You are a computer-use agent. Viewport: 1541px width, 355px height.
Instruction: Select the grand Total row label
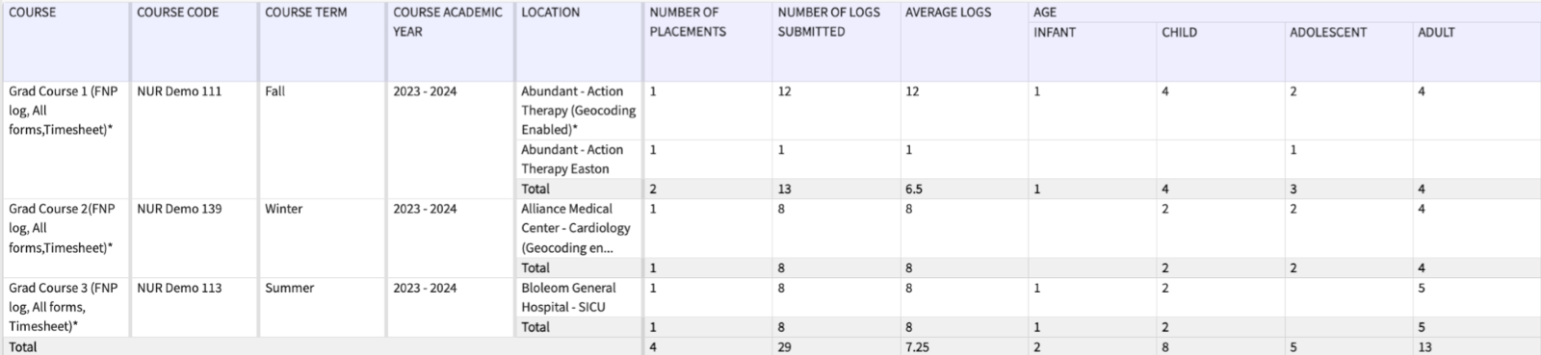23,346
